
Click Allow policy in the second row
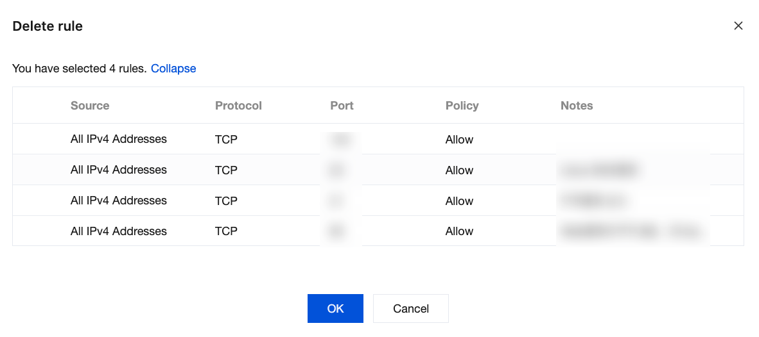(x=459, y=170)
